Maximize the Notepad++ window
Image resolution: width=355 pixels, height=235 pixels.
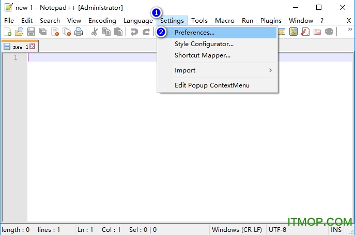[x=319, y=7]
